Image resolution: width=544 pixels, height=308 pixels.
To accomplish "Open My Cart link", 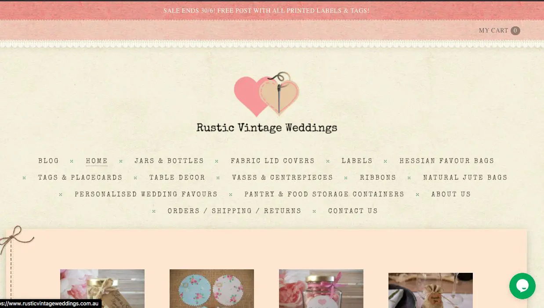I will [493, 31].
